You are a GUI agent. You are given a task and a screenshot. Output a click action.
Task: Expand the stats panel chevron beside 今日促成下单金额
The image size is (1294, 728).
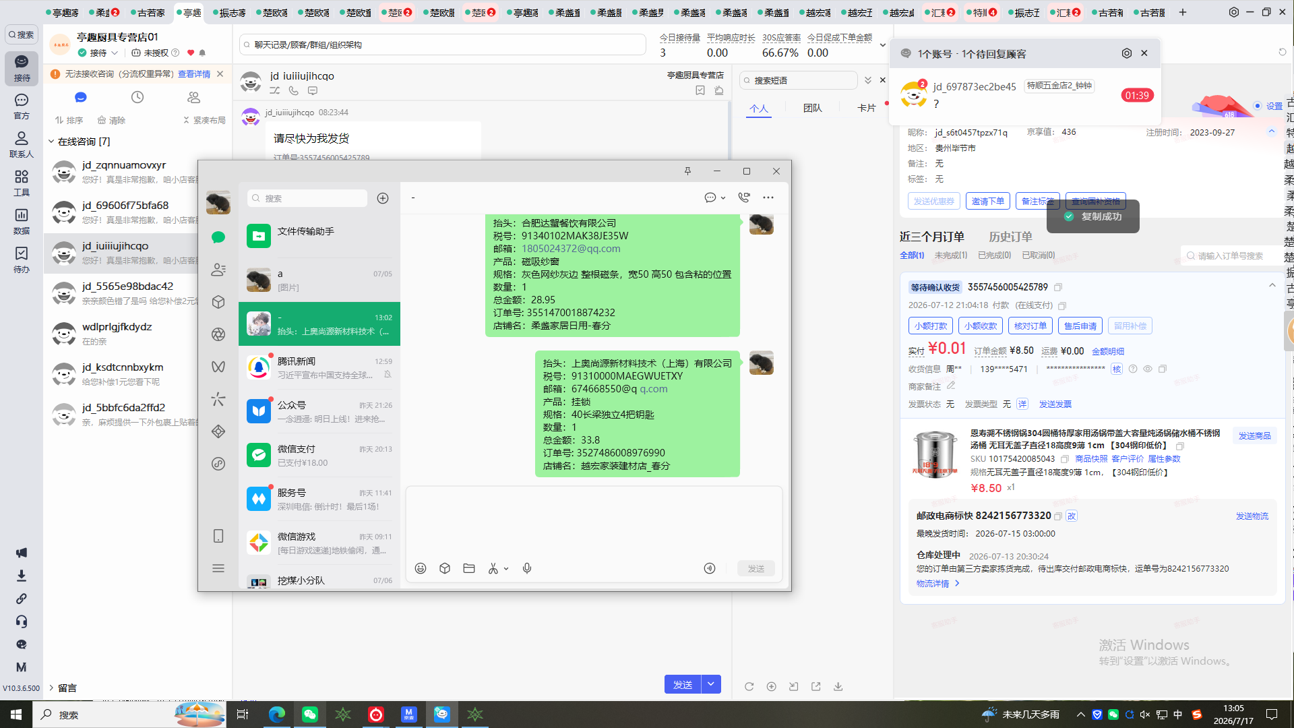(882, 45)
